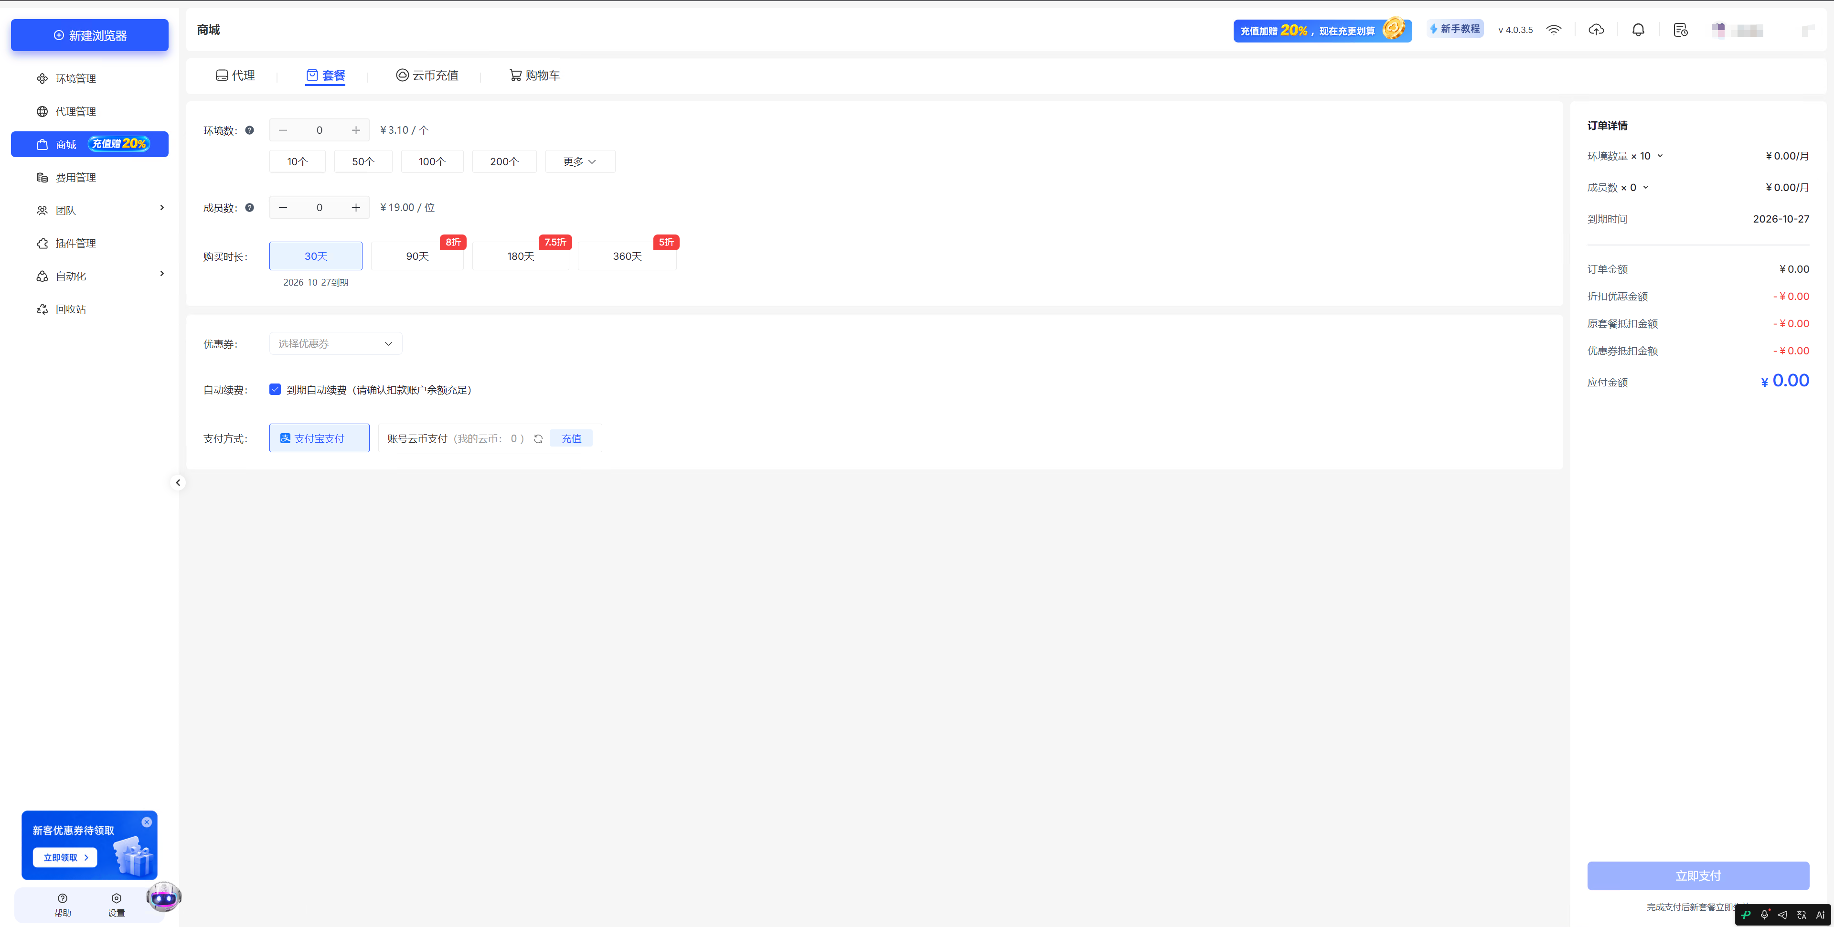The image size is (1834, 927).
Task: Decrease 环境数 with the minus button
Action: pyautogui.click(x=283, y=130)
